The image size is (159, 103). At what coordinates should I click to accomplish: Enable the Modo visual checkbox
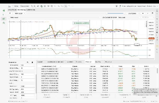(x=9, y=17)
